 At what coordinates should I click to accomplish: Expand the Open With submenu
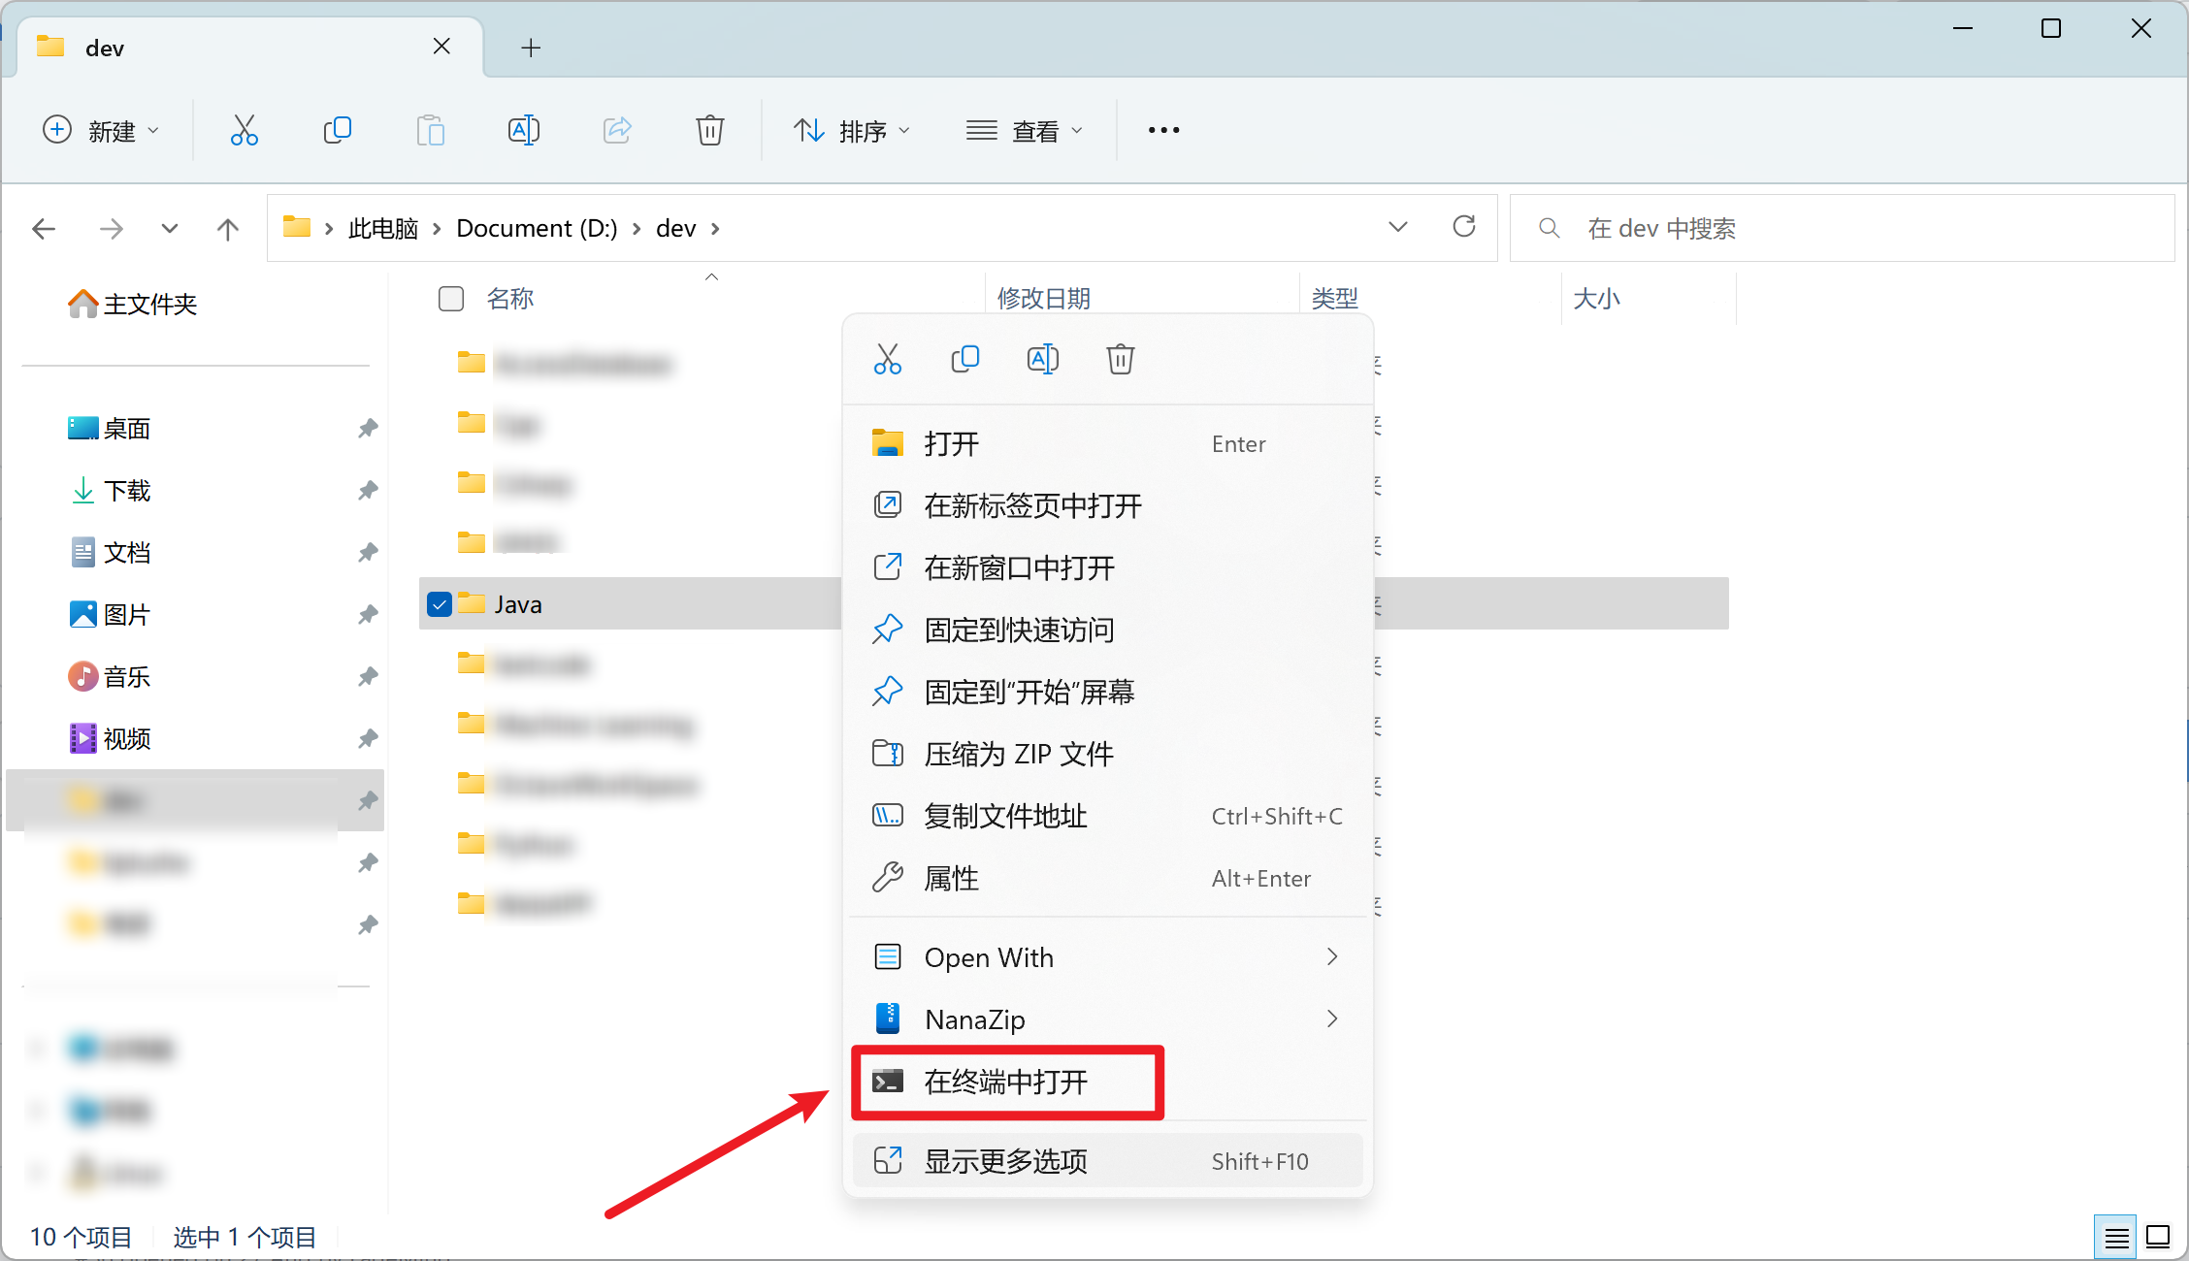[1107, 957]
